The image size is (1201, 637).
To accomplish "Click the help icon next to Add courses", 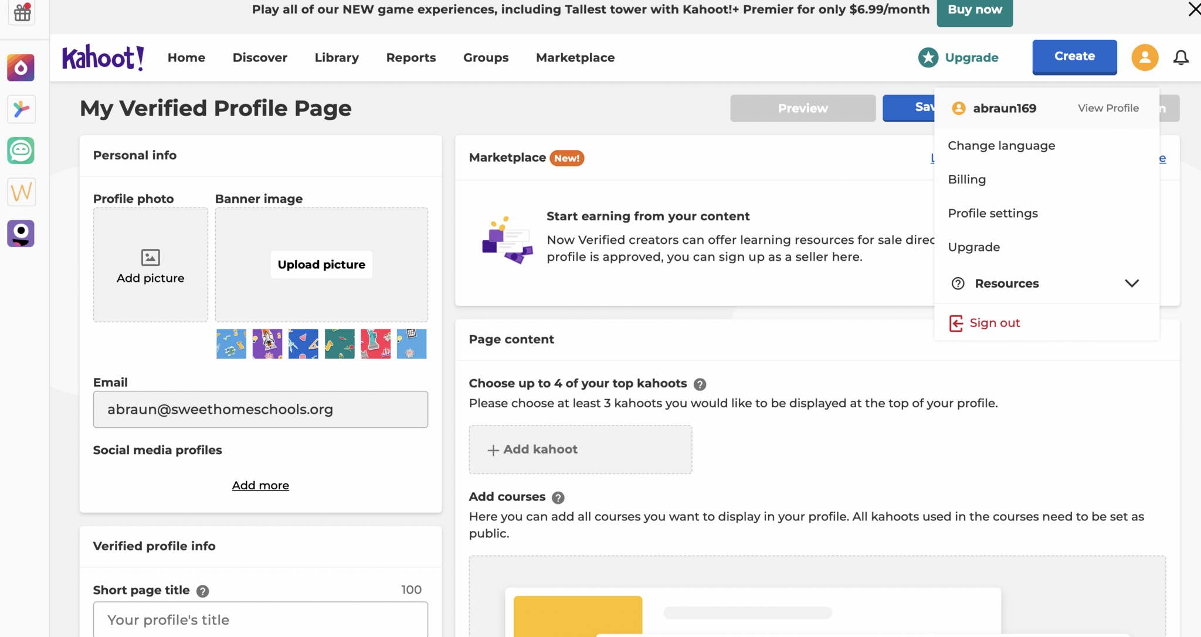I will 558,498.
